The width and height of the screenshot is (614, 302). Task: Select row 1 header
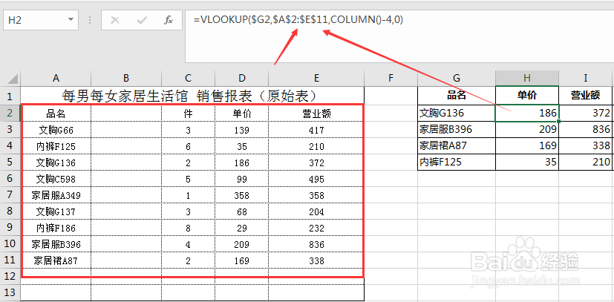tap(10, 96)
